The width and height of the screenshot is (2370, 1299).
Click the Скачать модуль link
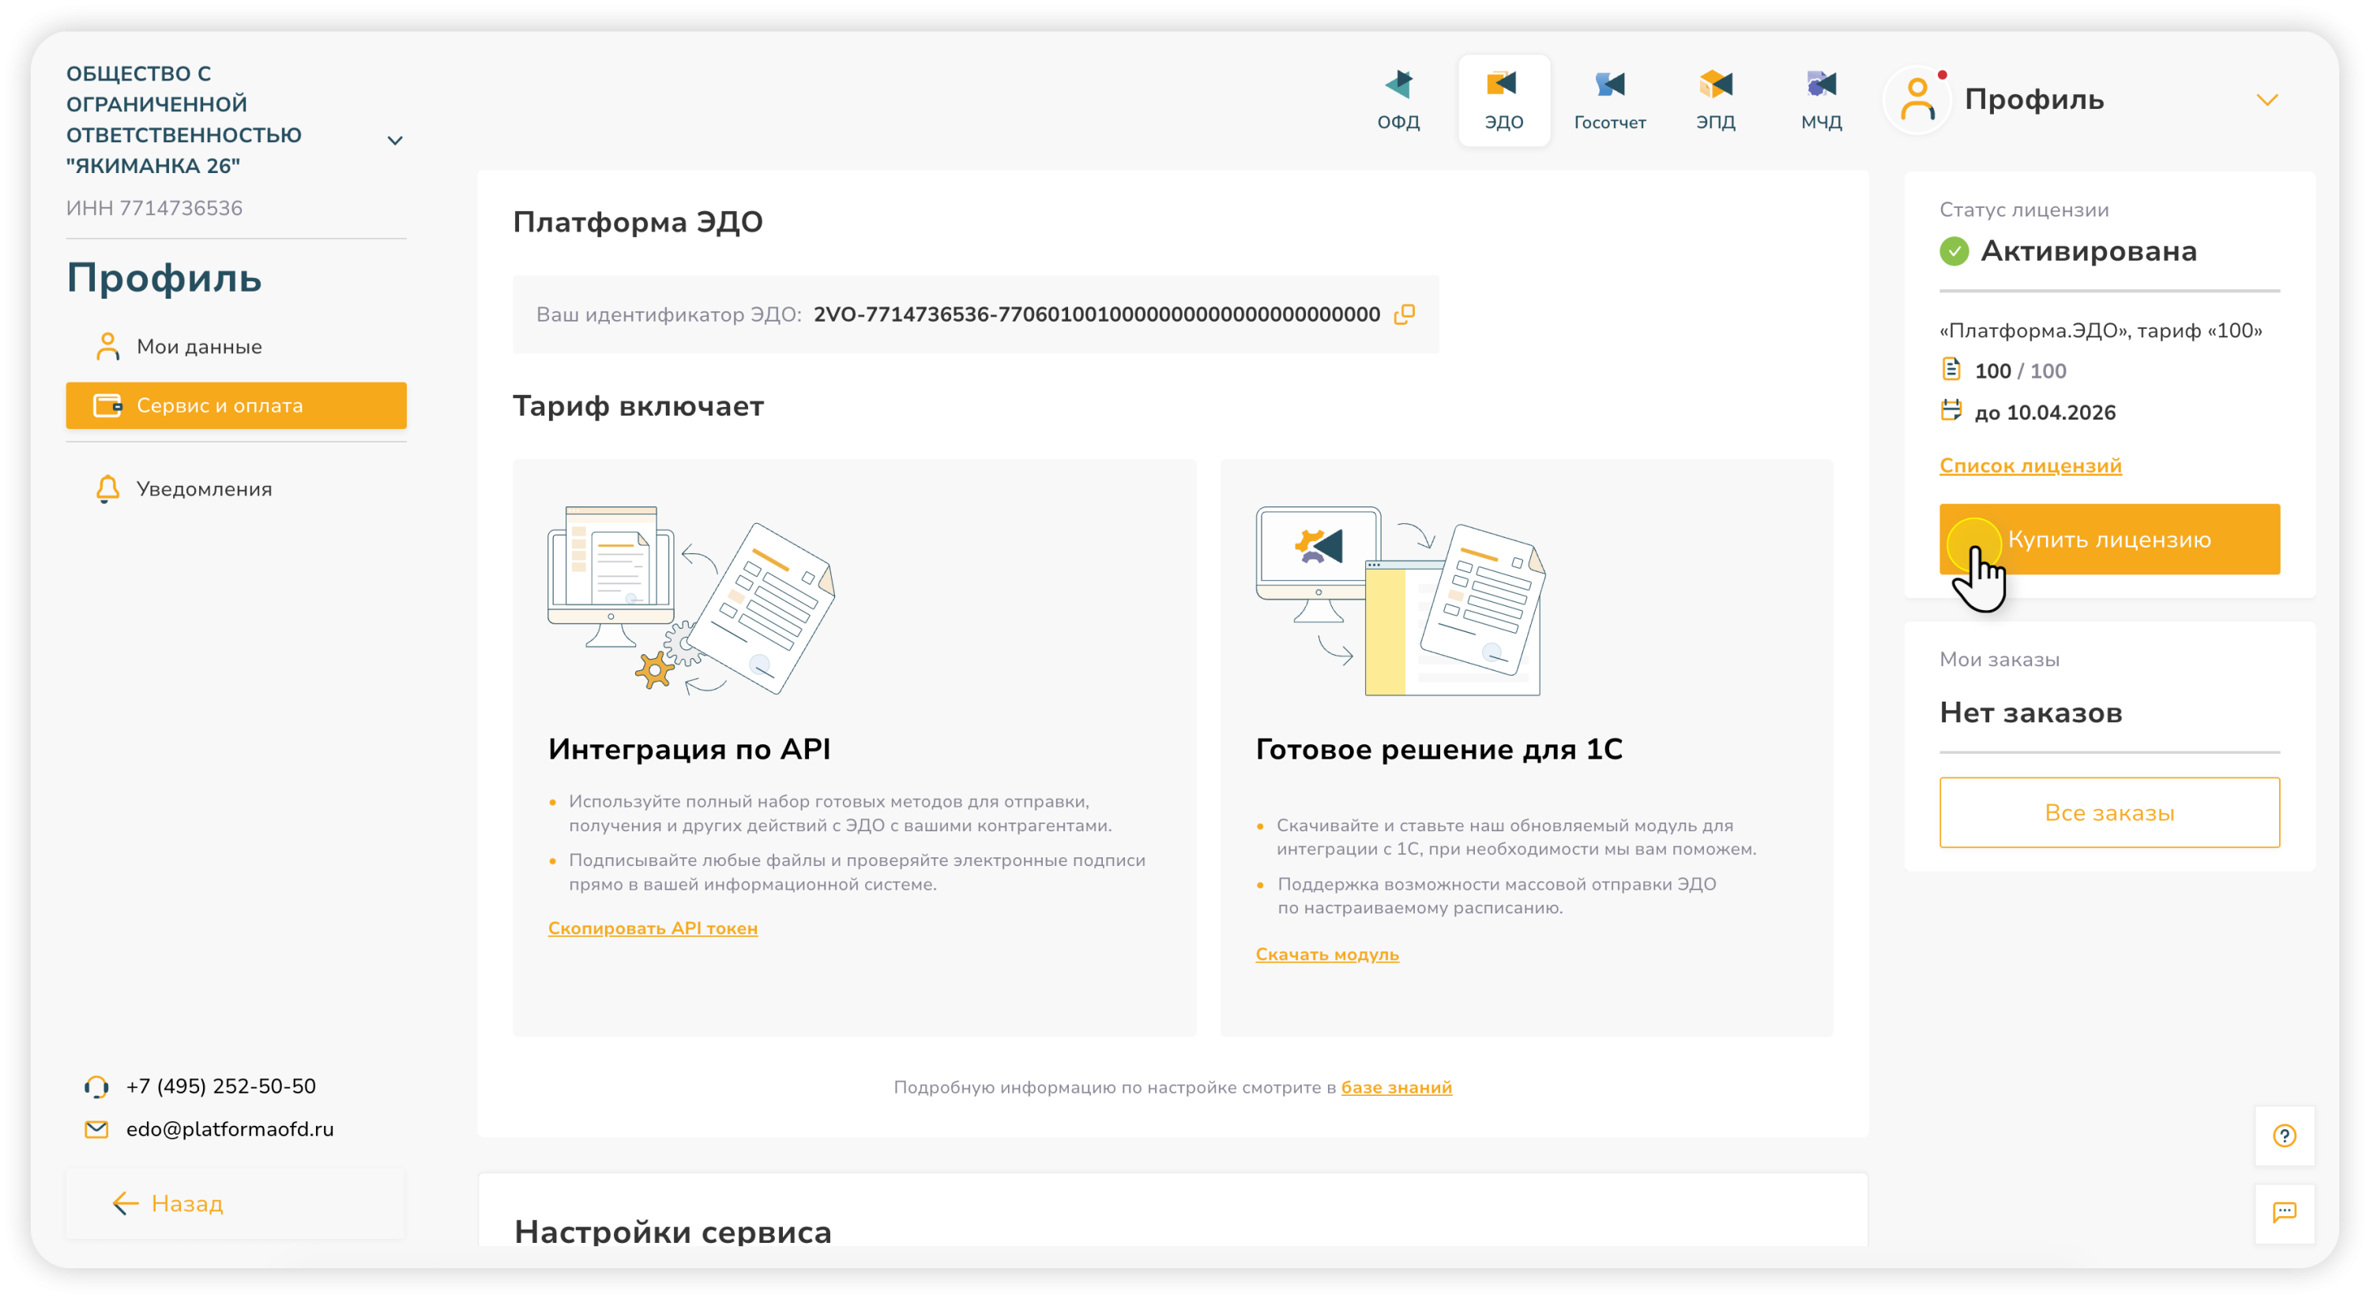[1326, 954]
